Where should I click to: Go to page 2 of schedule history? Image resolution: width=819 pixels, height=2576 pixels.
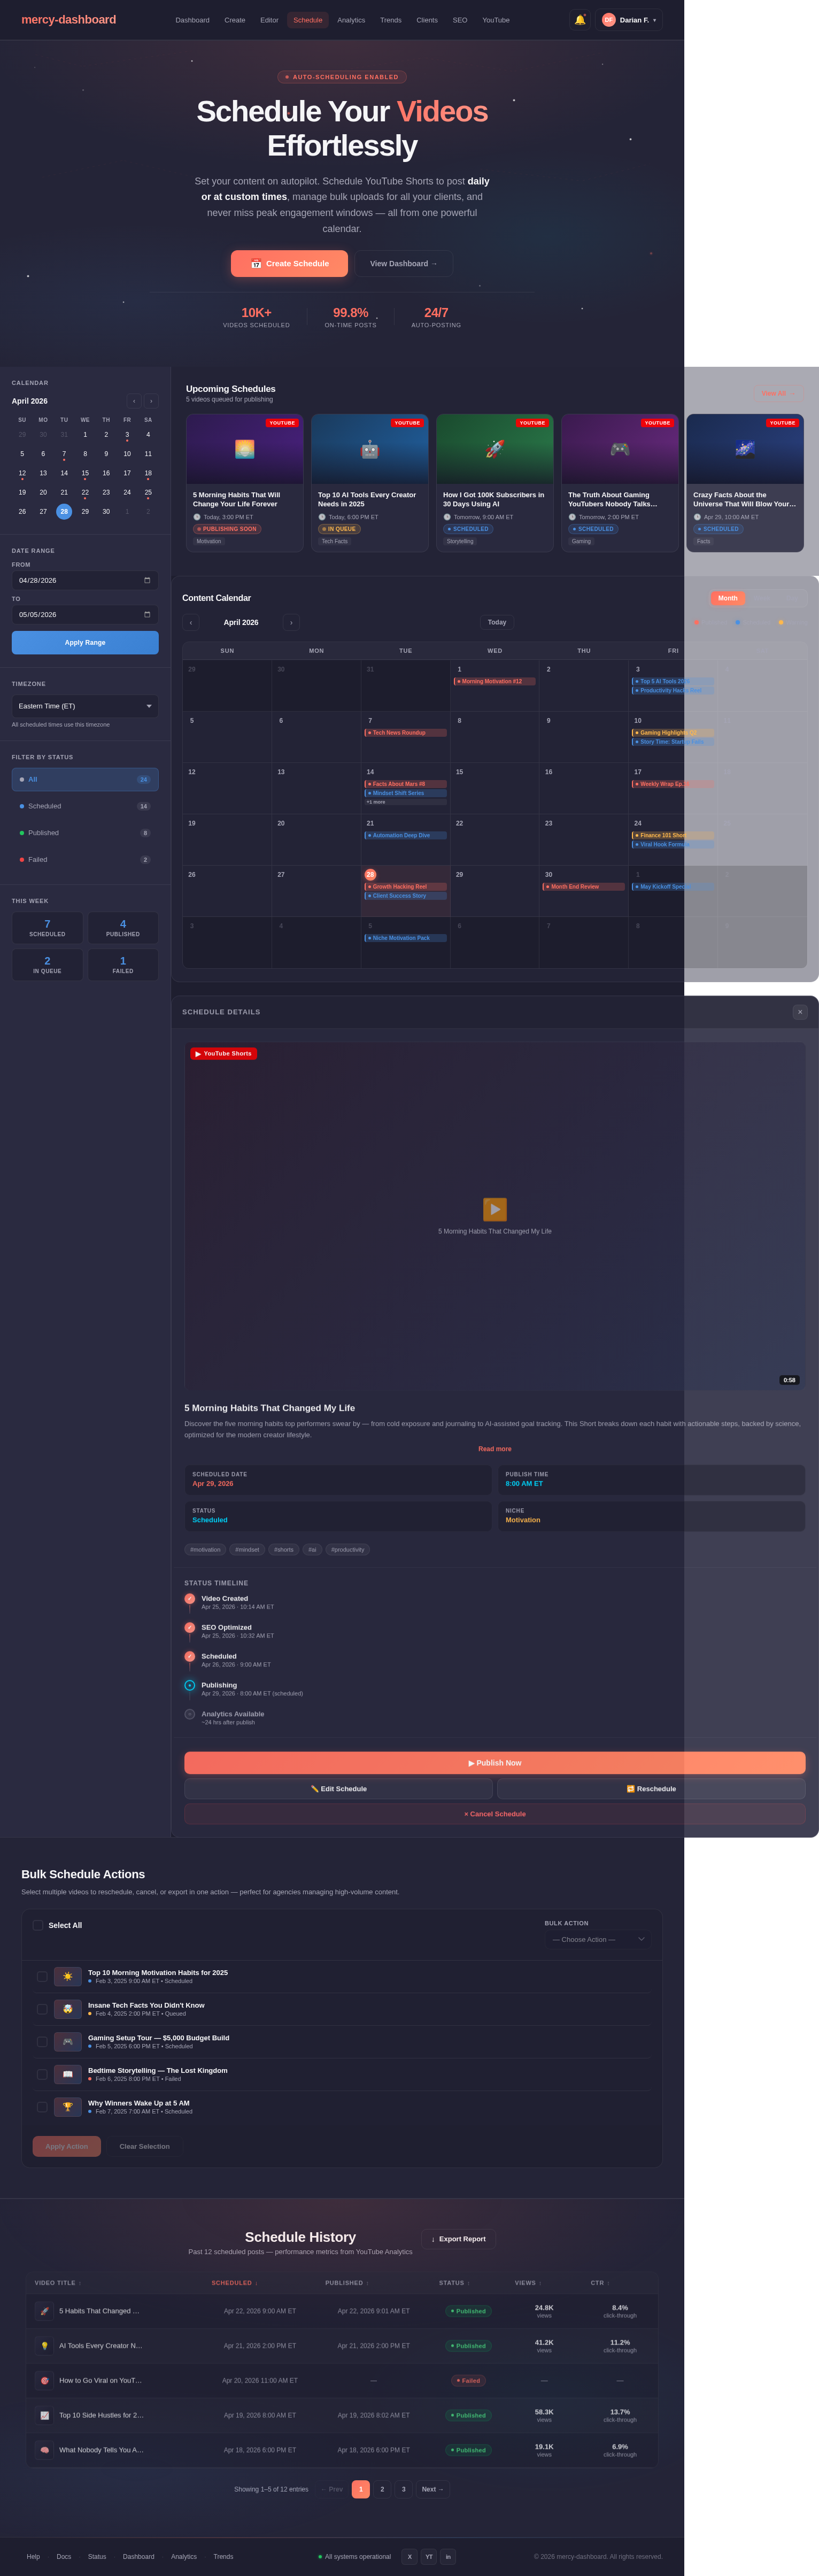coord(382,2489)
